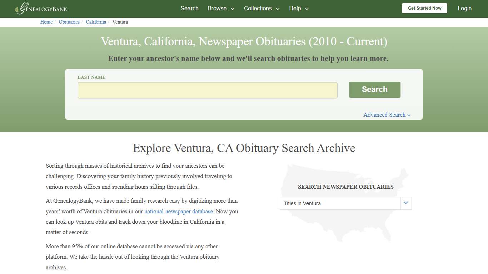Click the Get Started Now button

[x=424, y=8]
